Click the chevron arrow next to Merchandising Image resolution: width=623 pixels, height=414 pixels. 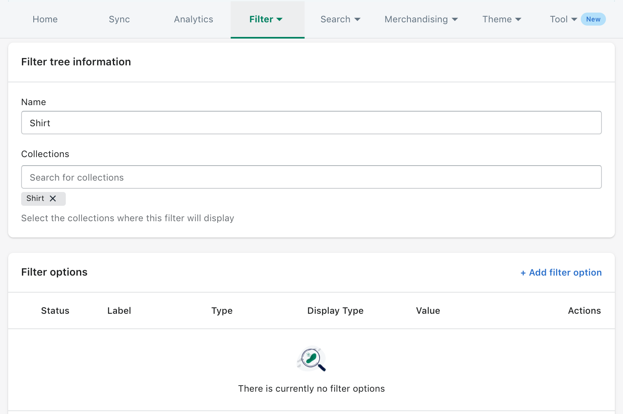pos(455,19)
